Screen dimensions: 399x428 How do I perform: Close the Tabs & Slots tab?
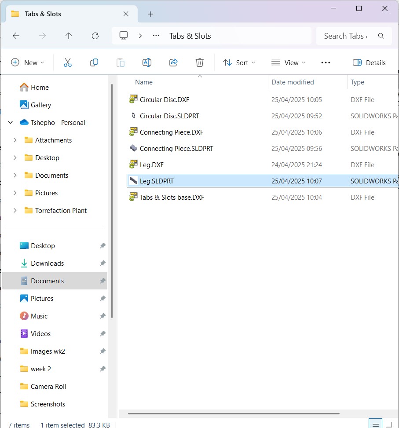126,14
